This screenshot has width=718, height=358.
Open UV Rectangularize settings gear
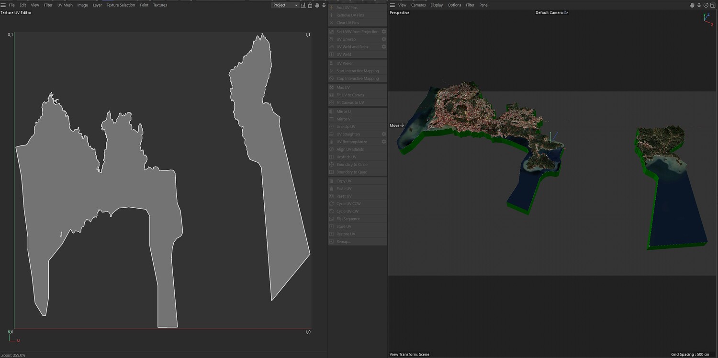pyautogui.click(x=383, y=142)
